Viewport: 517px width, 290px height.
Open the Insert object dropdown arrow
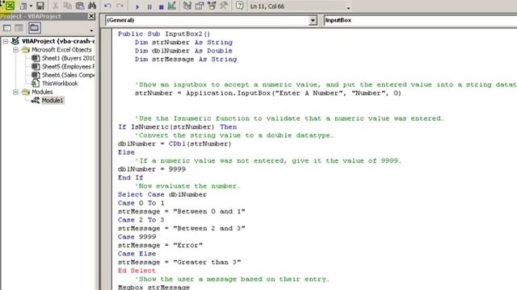coord(31,6)
